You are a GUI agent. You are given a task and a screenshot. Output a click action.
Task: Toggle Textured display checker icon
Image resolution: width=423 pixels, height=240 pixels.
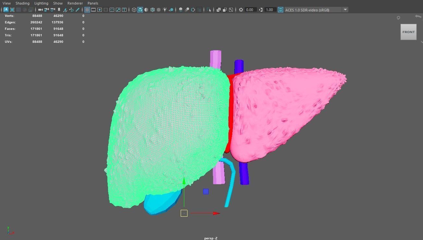159,10
